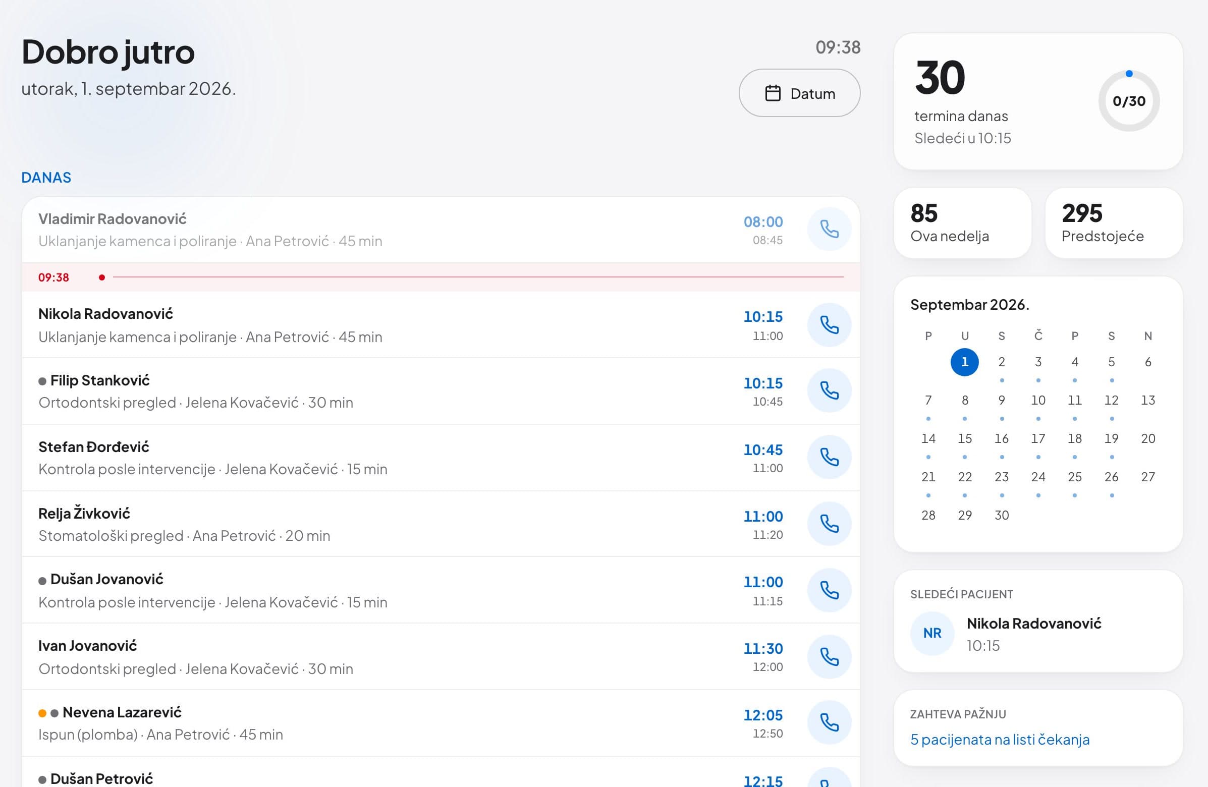1208x787 pixels.
Task: Click the DANAS section heading
Action: click(x=46, y=178)
